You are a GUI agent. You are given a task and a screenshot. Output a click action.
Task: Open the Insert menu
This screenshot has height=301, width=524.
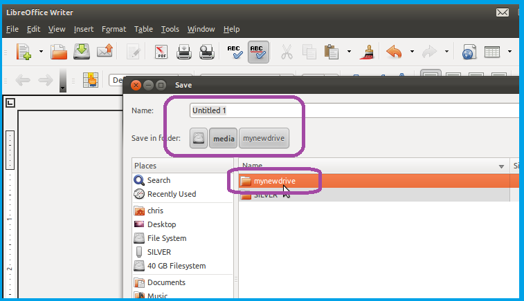(x=84, y=29)
